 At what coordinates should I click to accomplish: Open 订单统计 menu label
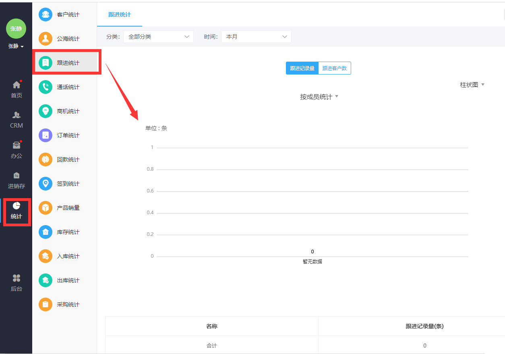point(68,135)
